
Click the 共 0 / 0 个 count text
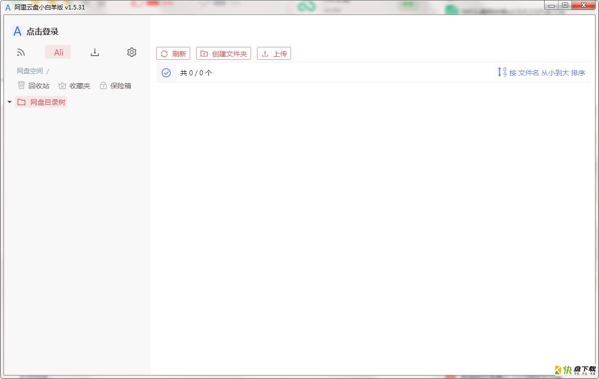point(196,73)
